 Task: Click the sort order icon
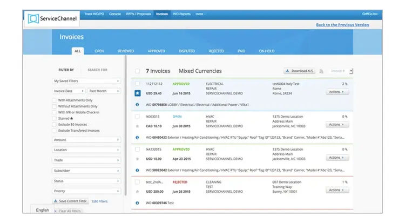point(321,71)
